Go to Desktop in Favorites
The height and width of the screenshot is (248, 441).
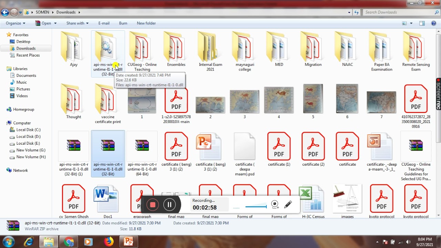coord(23,42)
